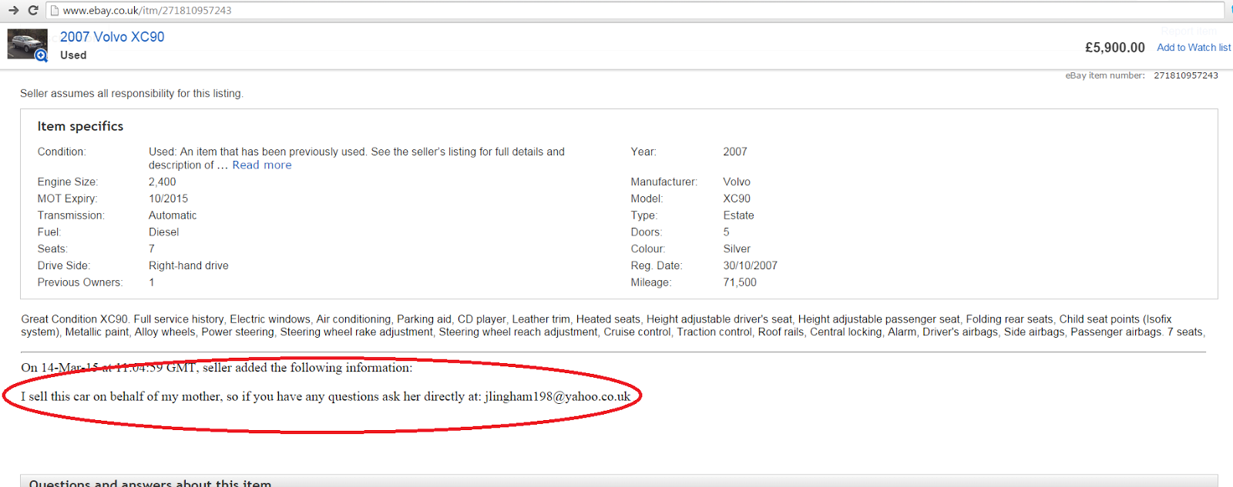Click Manufacturer value Volvo
Image resolution: width=1233 pixels, height=487 pixels.
[x=737, y=182]
